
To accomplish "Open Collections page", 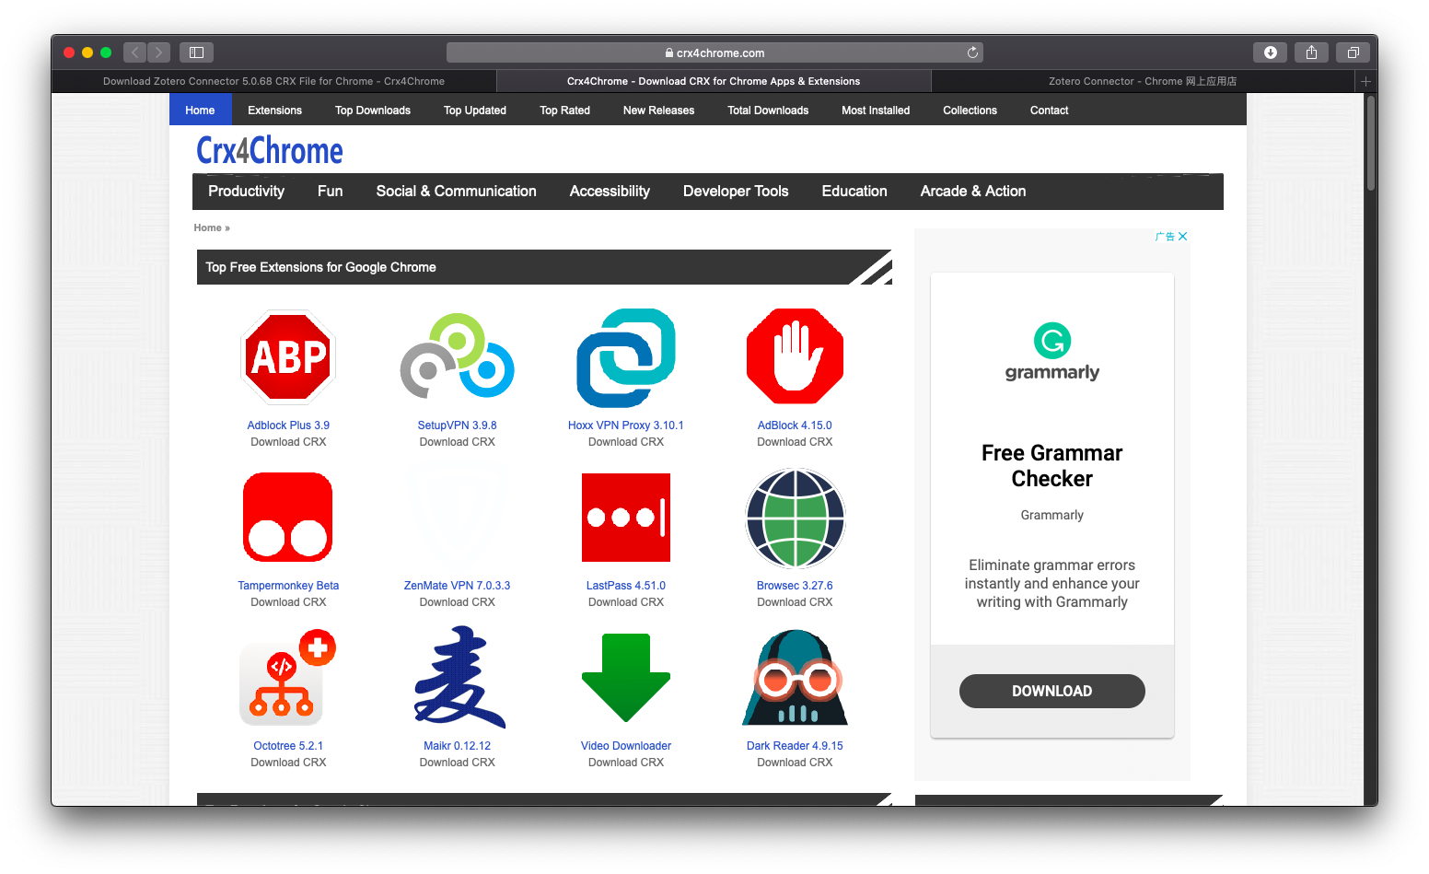I will click(970, 110).
